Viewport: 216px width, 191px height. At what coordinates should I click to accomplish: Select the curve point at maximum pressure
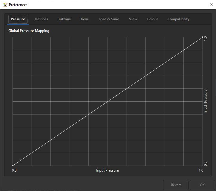(x=203, y=37)
